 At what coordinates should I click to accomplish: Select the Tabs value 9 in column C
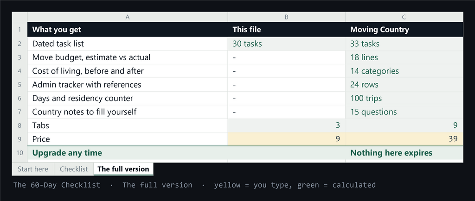(x=404, y=126)
